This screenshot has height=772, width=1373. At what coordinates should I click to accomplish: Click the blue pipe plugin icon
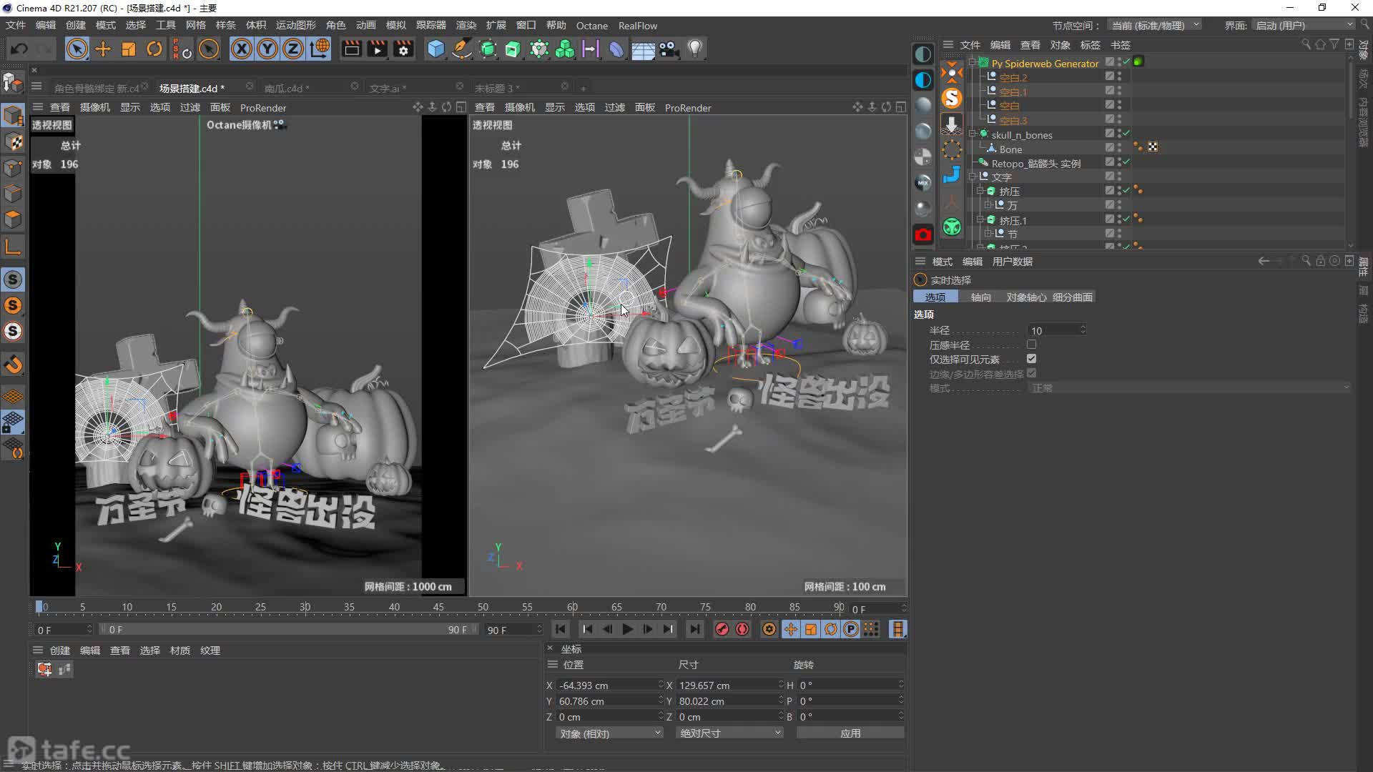[952, 175]
